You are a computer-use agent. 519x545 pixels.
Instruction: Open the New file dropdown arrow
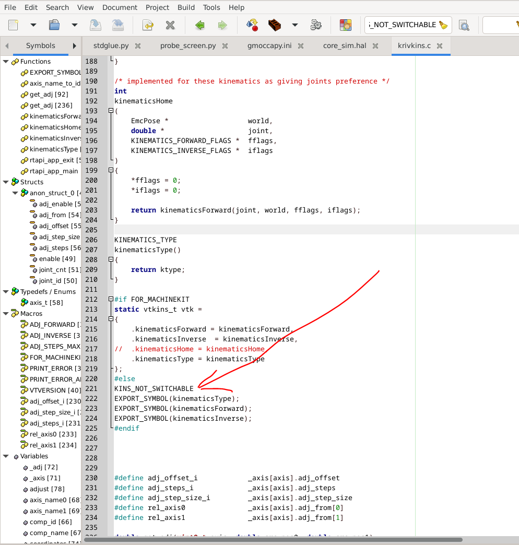[x=33, y=25]
